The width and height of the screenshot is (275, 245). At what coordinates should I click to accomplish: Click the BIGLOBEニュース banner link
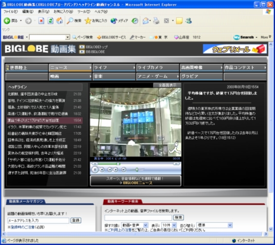pyautogui.click(x=136, y=181)
